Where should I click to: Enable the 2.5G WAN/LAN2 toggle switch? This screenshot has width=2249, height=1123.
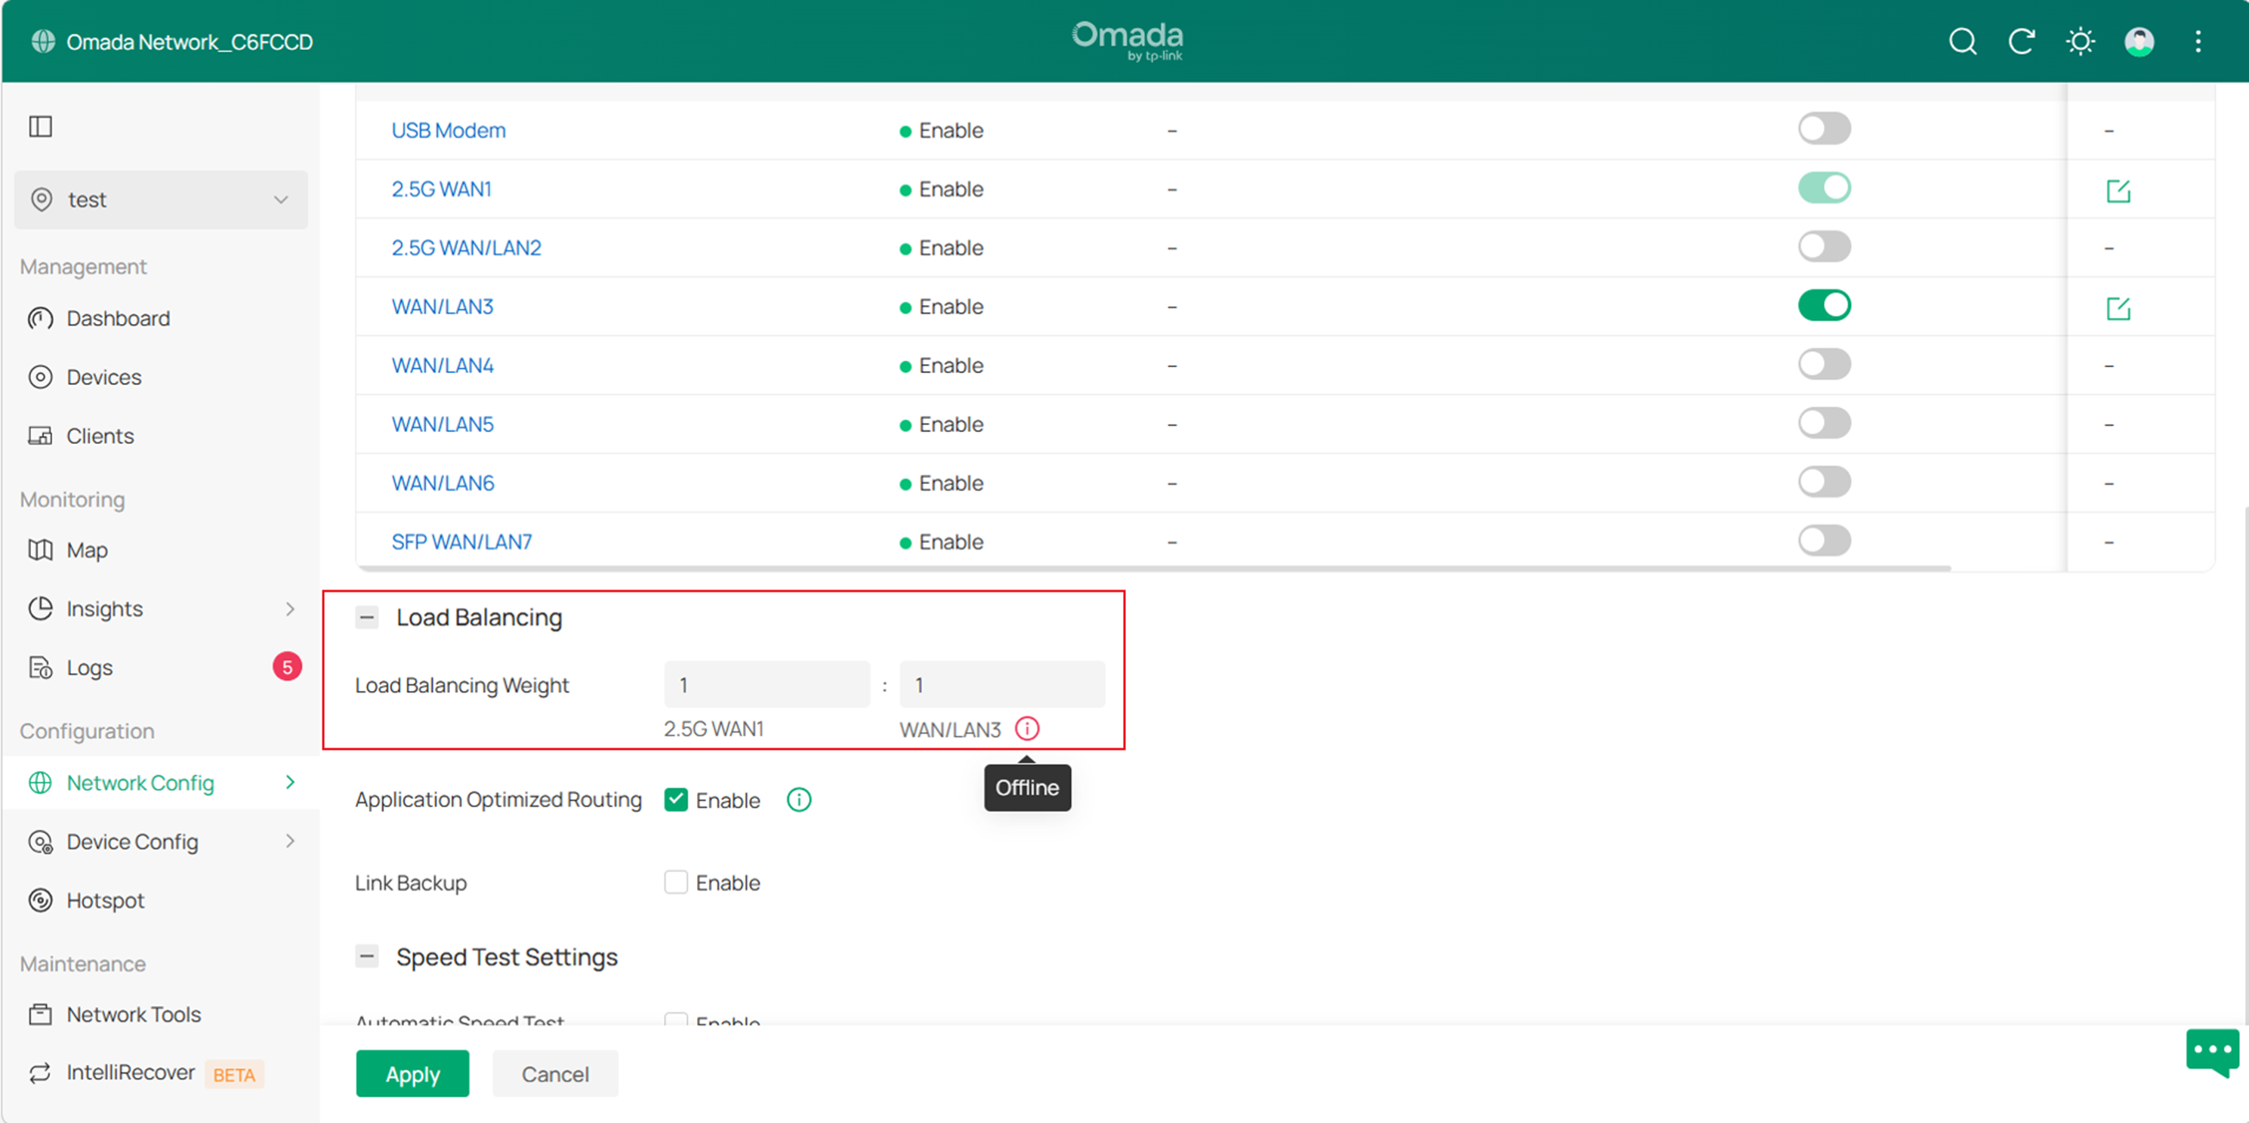click(x=1825, y=245)
